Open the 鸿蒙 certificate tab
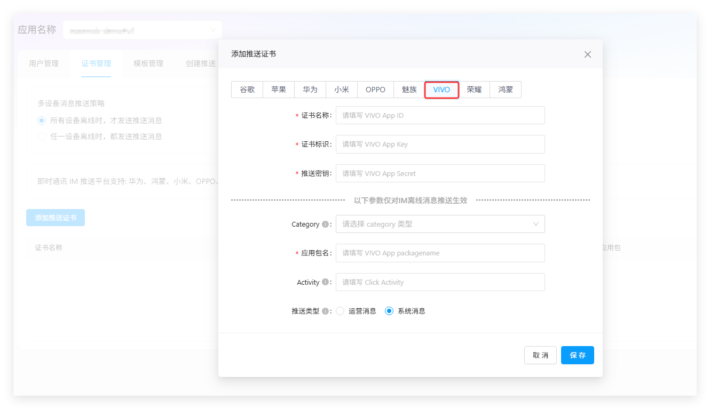Screen dimensions: 710x409 [506, 90]
